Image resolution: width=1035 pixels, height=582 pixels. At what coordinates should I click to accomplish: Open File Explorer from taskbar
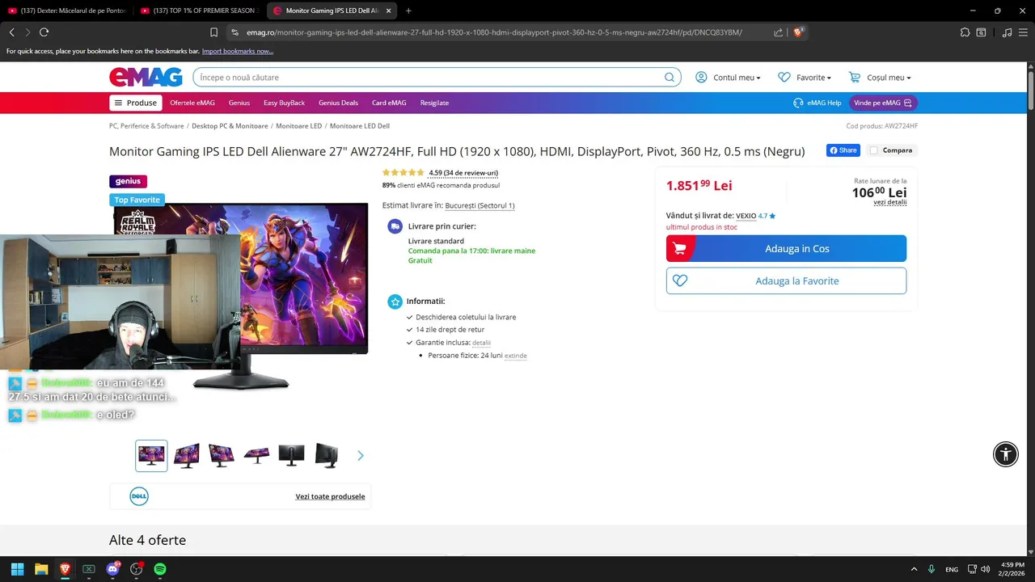click(41, 569)
